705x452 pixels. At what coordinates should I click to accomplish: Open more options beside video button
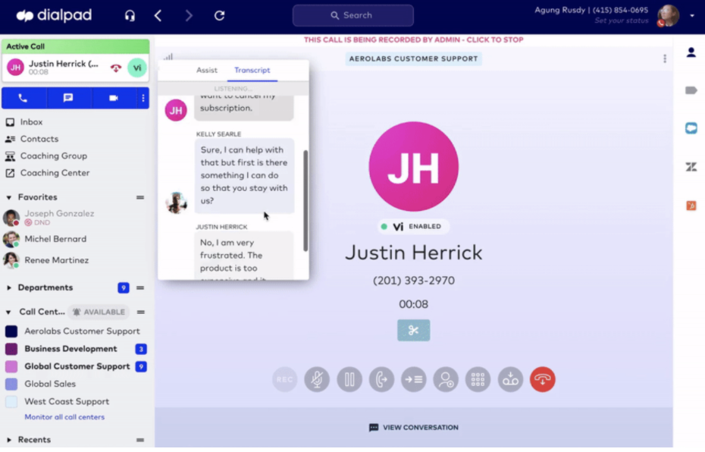click(x=143, y=98)
